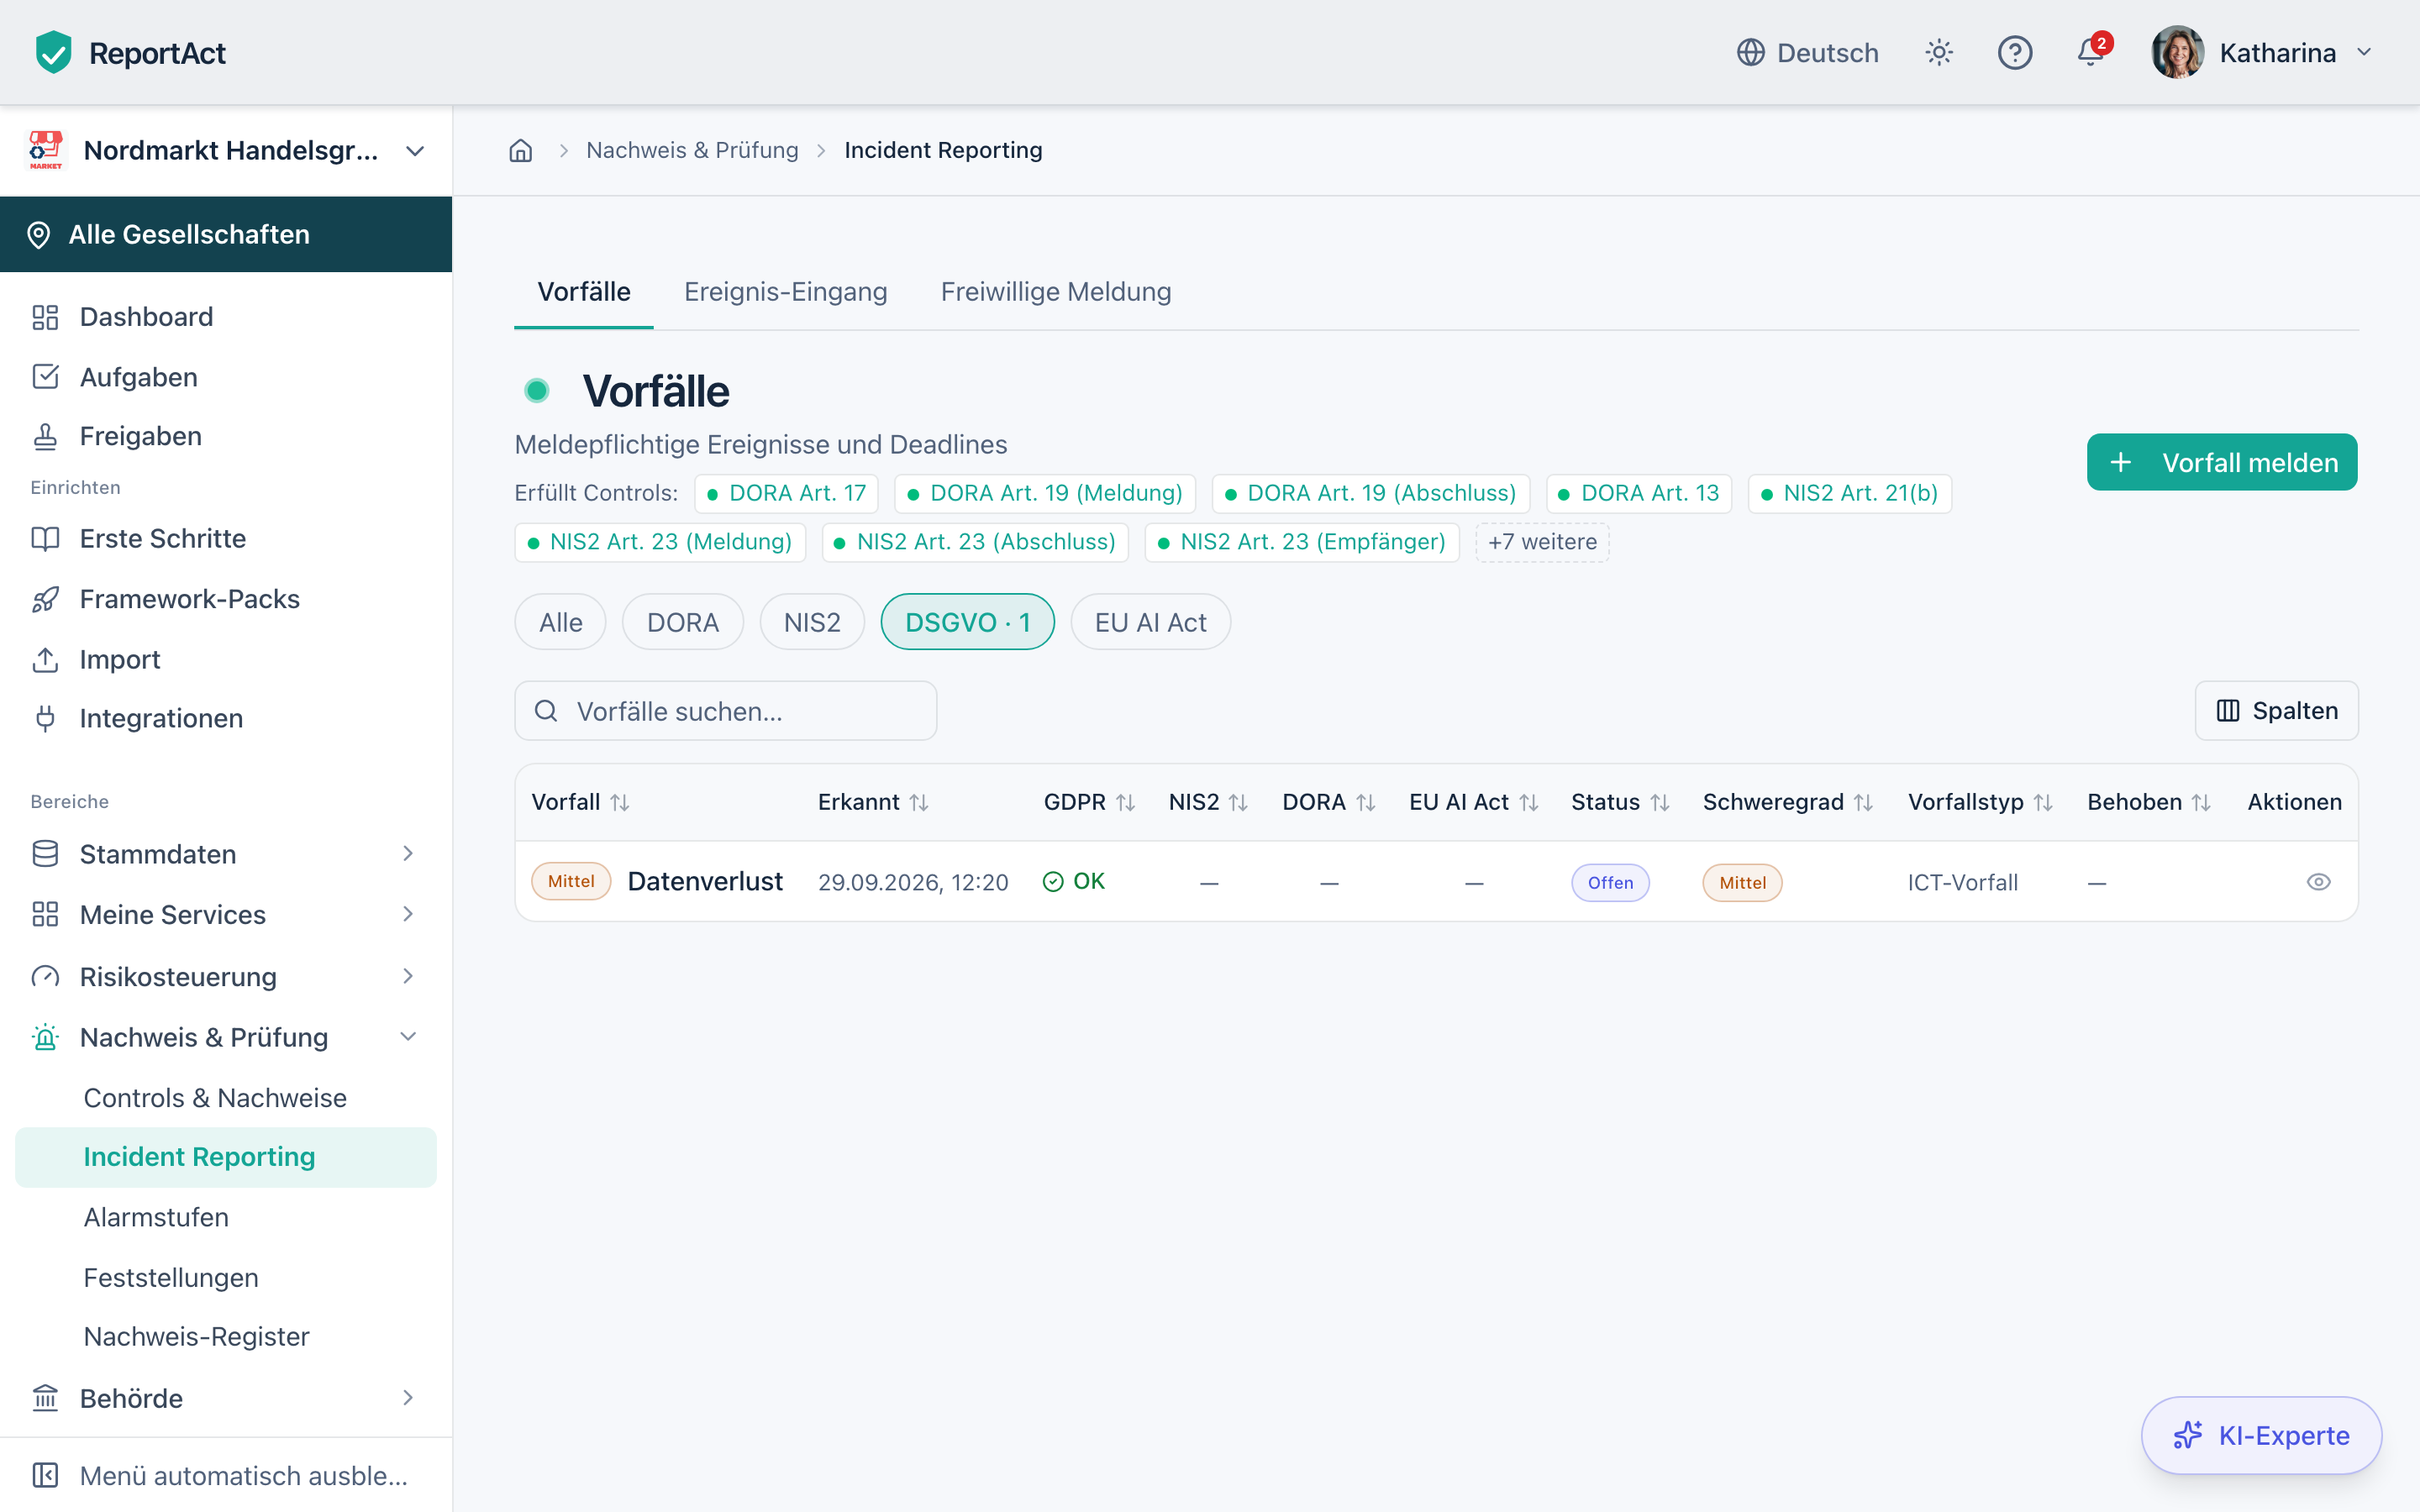Collapse the Nachweis & Prüfung section
Screen dimensions: 2420x1512
tap(226, 1037)
